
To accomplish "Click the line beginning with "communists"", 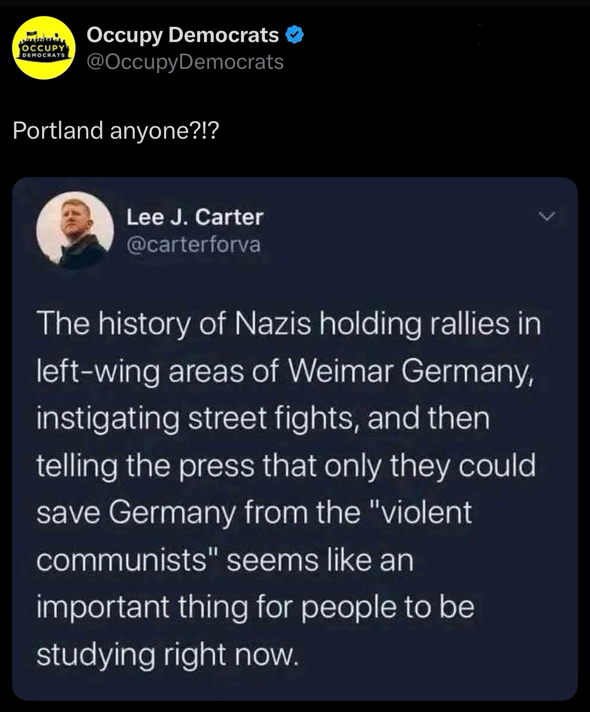I will point(224,560).
